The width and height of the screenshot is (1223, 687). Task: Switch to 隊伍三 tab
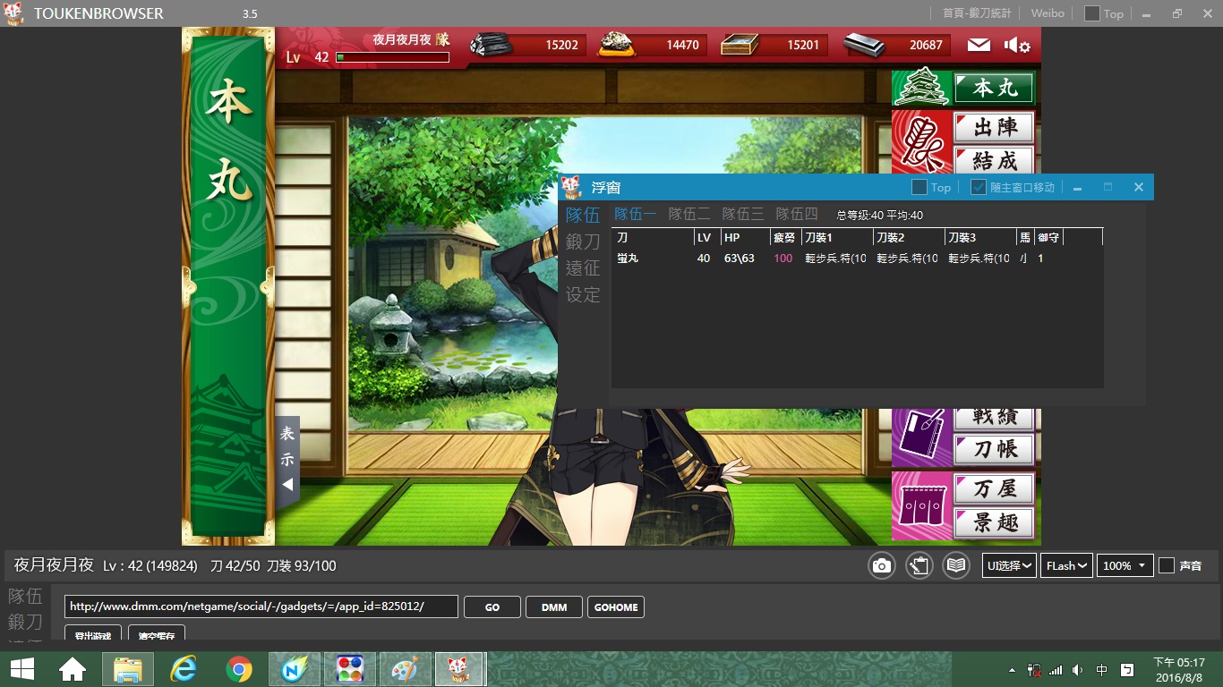[743, 214]
